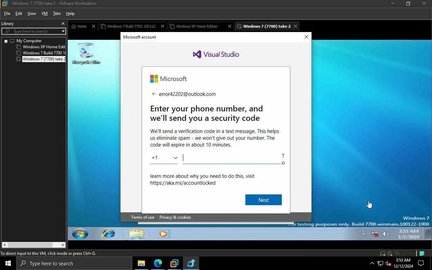Open the Tabs menu
Image resolution: width=432 pixels, height=270 pixels.
tap(57, 13)
